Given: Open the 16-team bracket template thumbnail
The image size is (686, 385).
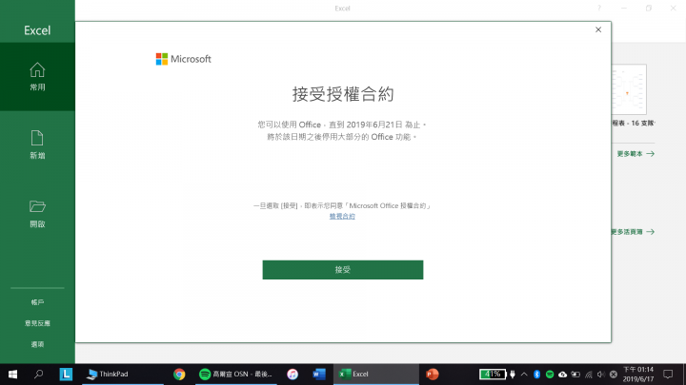Looking at the screenshot, I should point(629,89).
